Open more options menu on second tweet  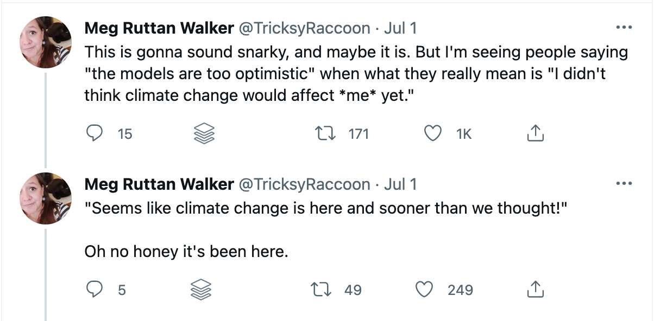tap(623, 184)
